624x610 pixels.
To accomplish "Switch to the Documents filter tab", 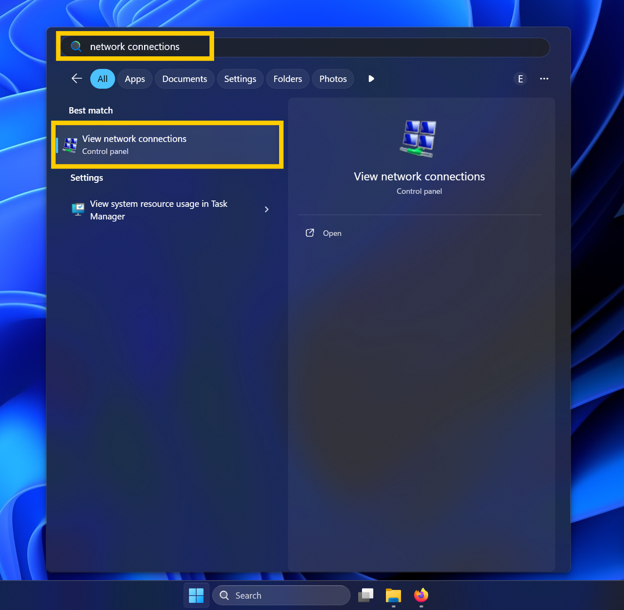I will coord(185,79).
